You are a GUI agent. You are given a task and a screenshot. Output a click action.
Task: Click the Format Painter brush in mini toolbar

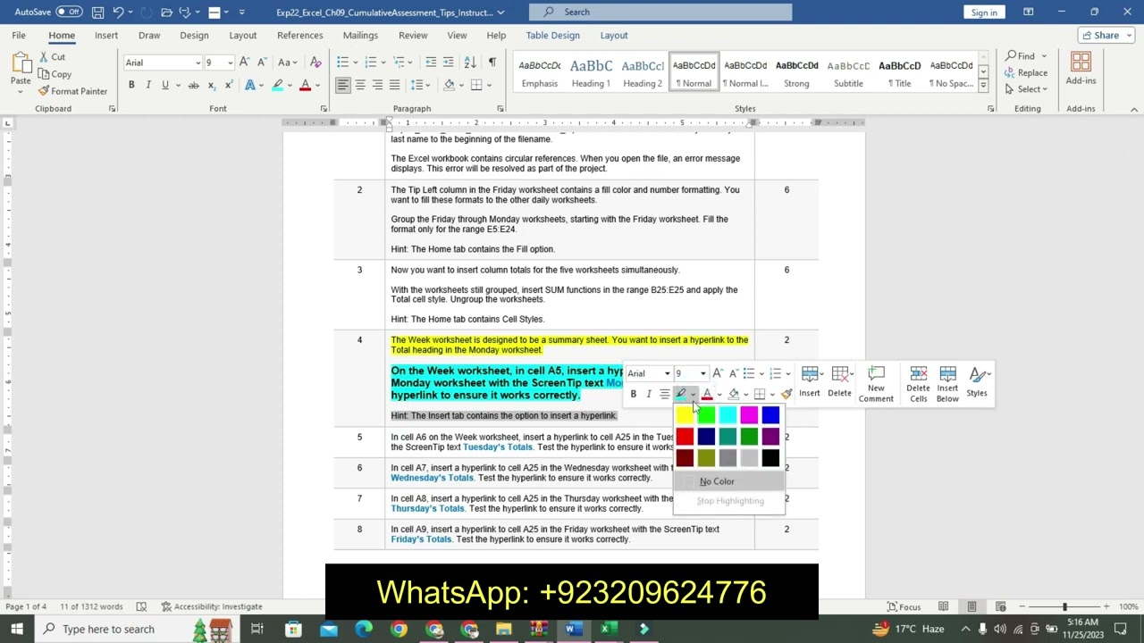[786, 394]
